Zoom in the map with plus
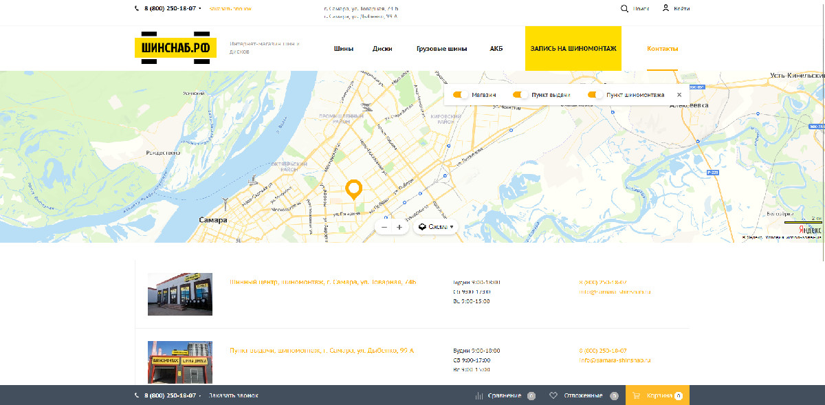Image resolution: width=825 pixels, height=405 pixels. point(399,227)
